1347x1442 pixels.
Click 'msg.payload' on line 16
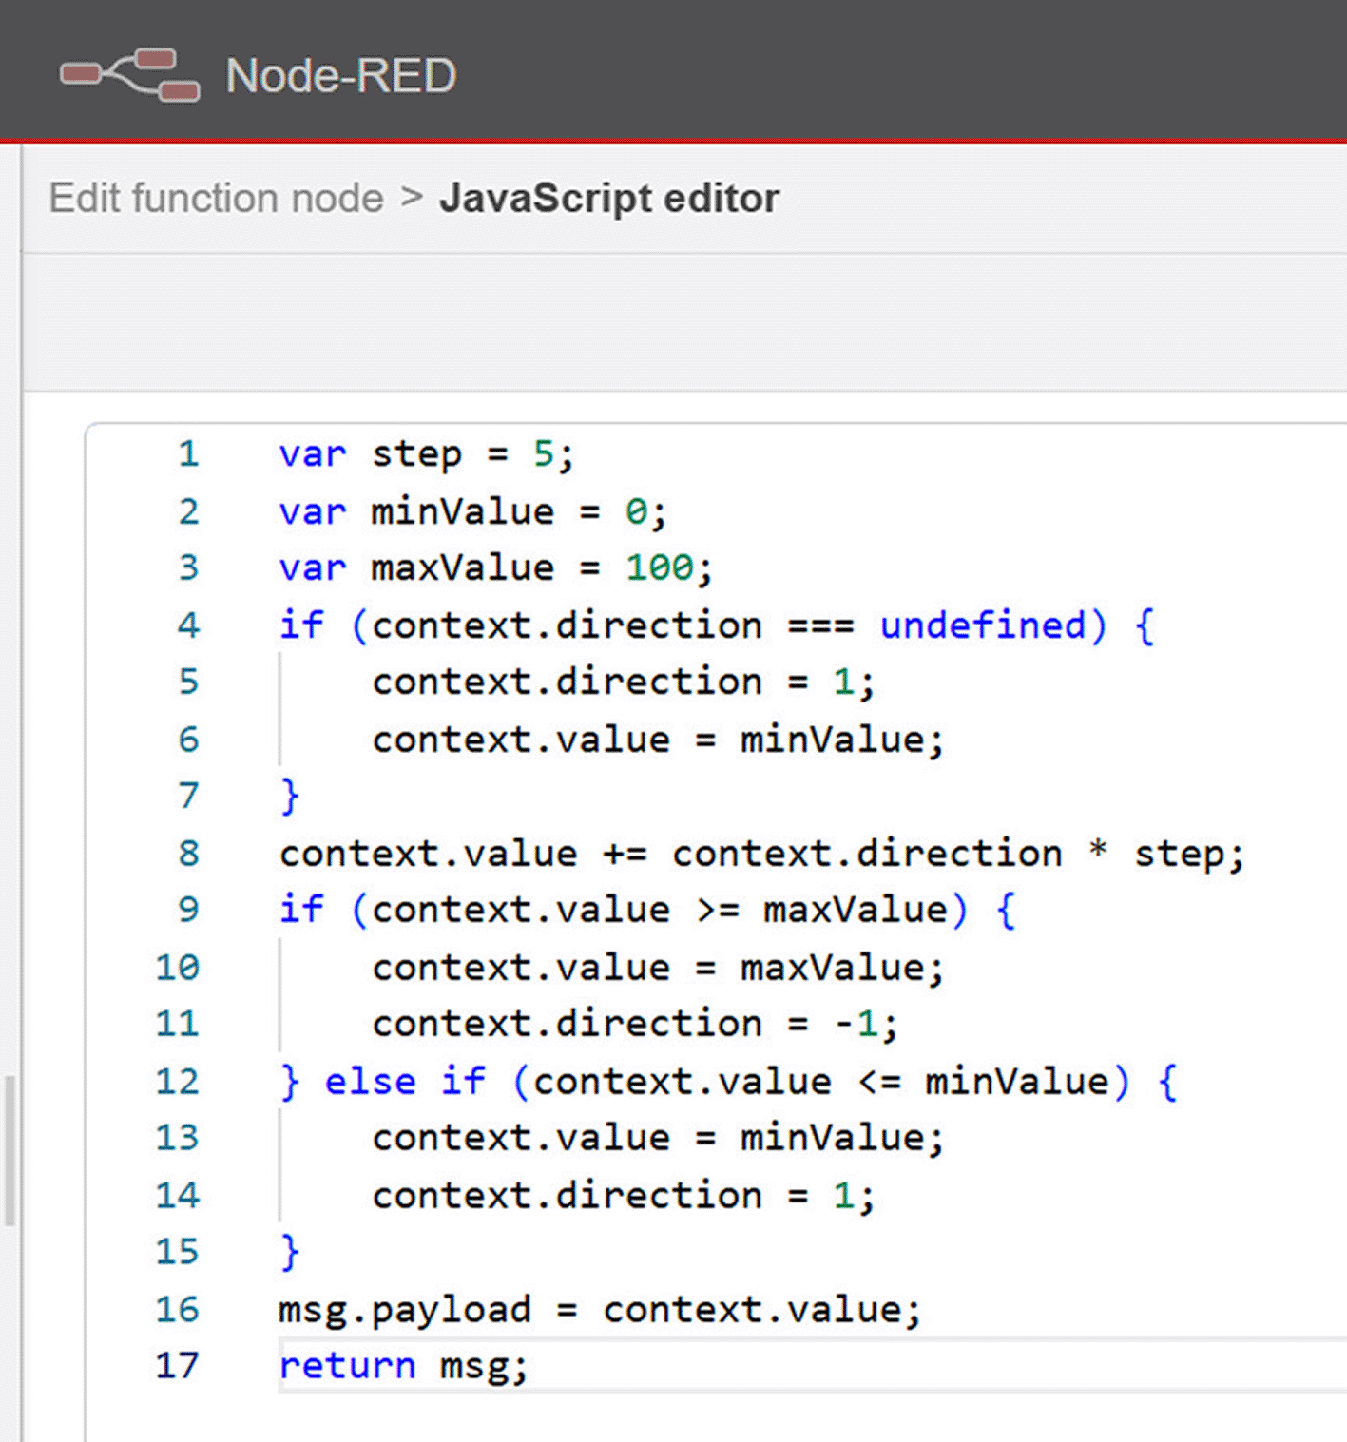(404, 1310)
